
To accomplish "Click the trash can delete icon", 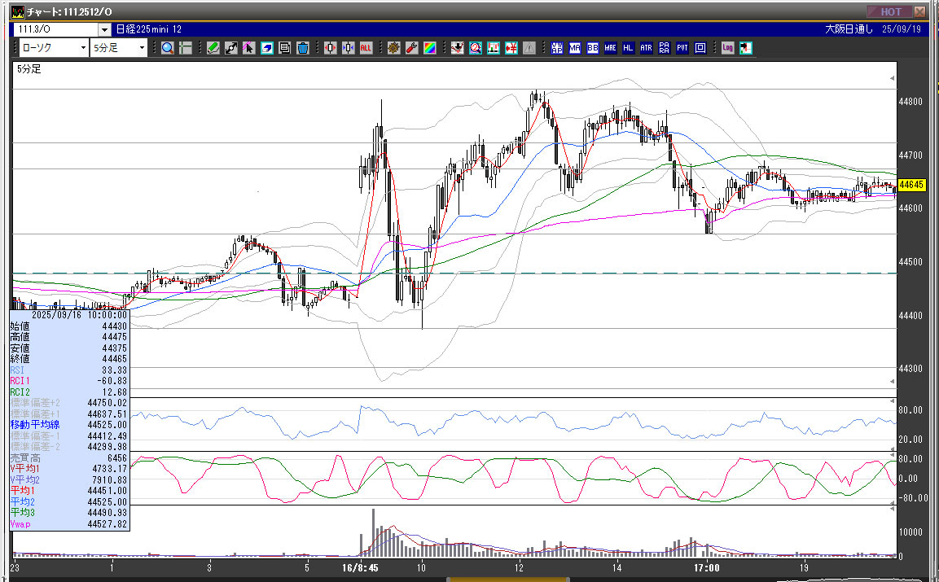I will pyautogui.click(x=302, y=48).
